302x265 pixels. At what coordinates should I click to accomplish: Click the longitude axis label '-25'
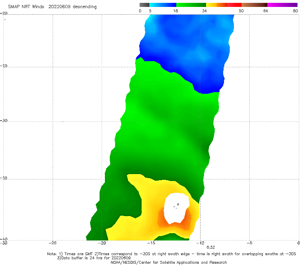coord(53,243)
